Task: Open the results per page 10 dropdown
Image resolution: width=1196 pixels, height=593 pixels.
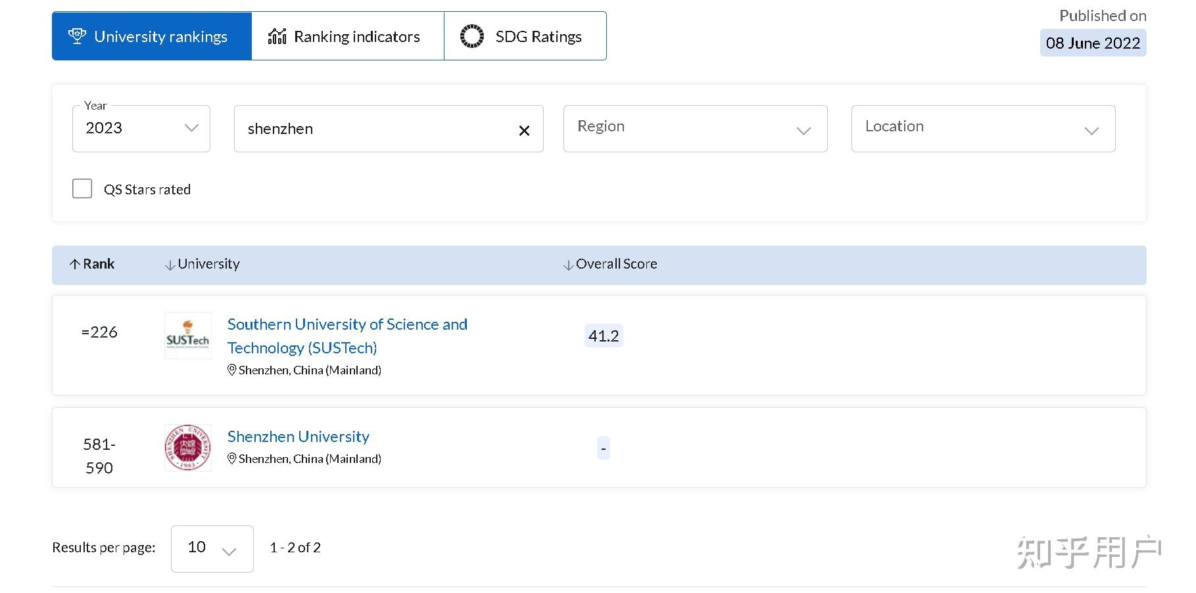Action: tap(212, 548)
